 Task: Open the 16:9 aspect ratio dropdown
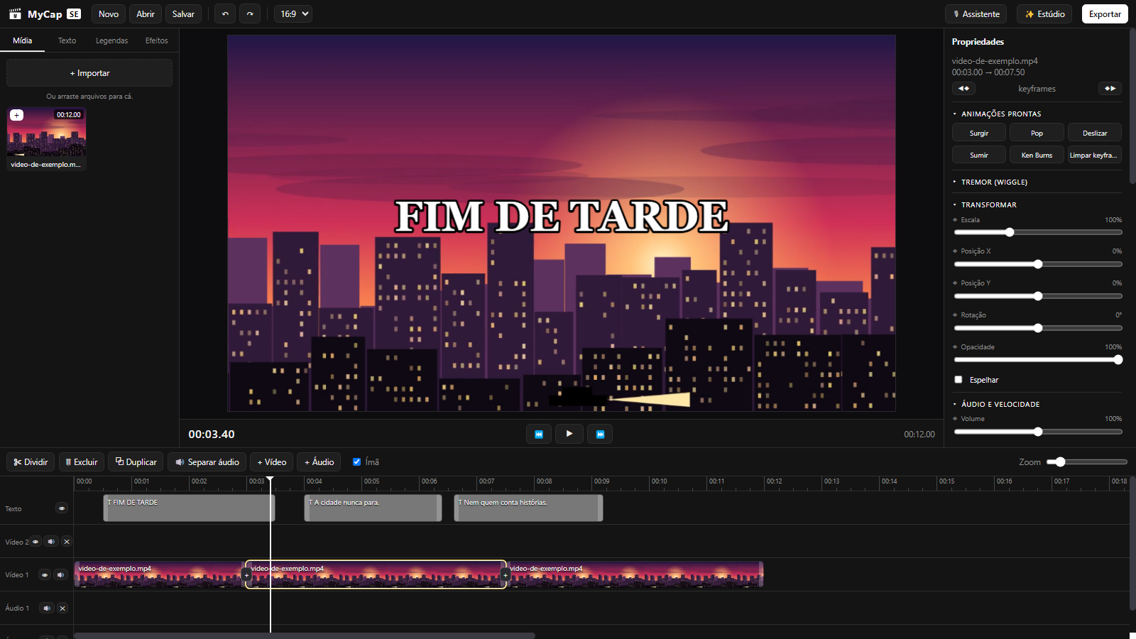coord(293,14)
